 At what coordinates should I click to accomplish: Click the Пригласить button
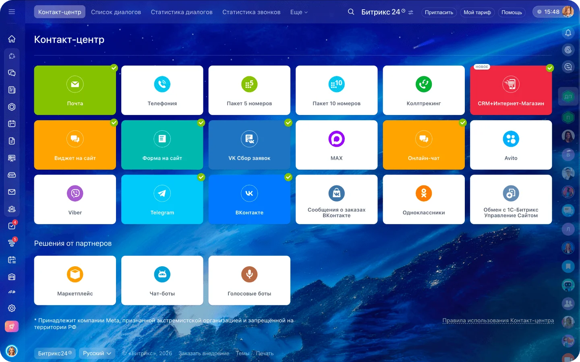tap(439, 12)
